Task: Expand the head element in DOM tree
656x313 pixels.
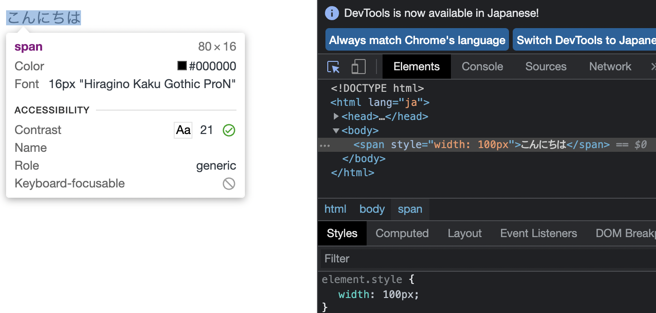Action: coord(337,116)
